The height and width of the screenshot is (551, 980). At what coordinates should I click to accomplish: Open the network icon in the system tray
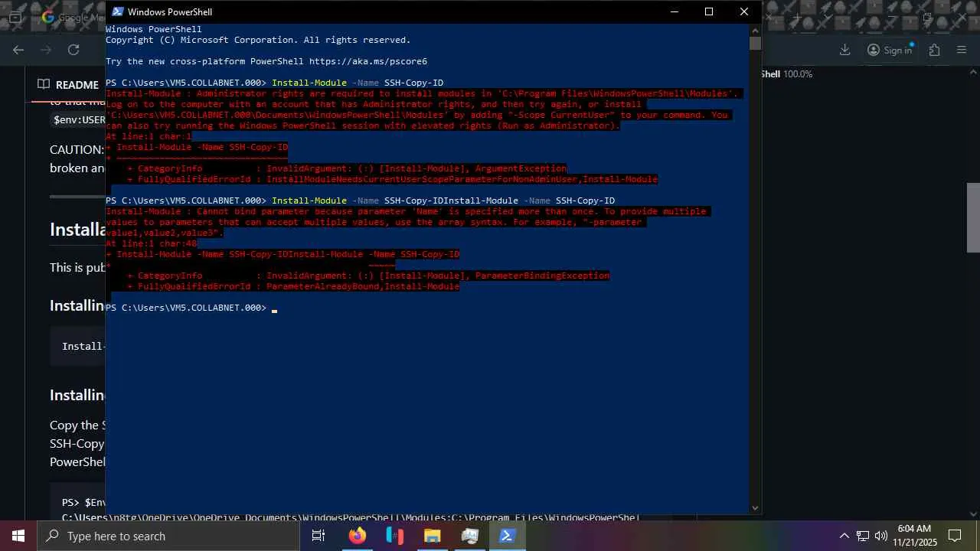(863, 536)
